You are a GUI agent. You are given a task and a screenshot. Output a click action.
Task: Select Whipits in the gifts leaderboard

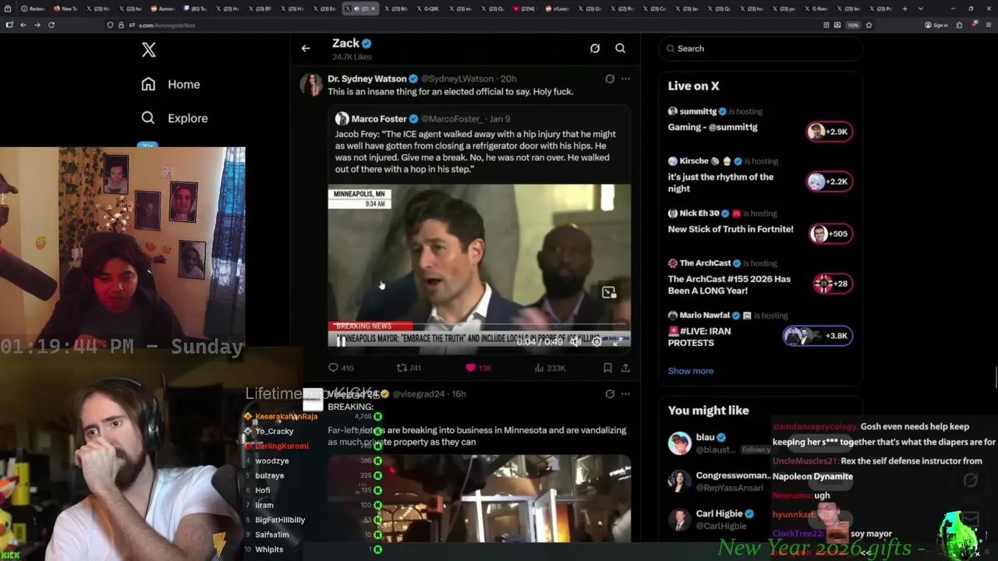pyautogui.click(x=269, y=549)
